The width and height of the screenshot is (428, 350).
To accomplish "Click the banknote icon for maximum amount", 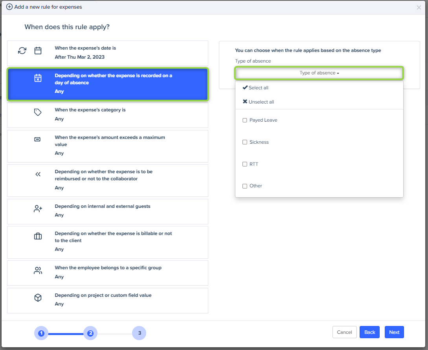I will [38, 139].
